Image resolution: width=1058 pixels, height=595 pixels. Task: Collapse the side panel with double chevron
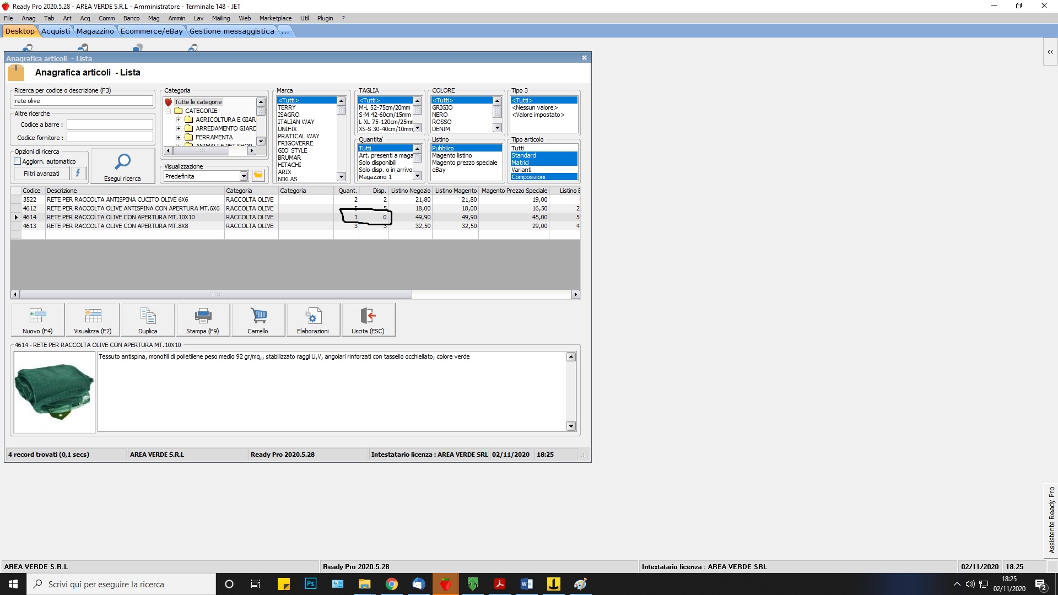1050,52
